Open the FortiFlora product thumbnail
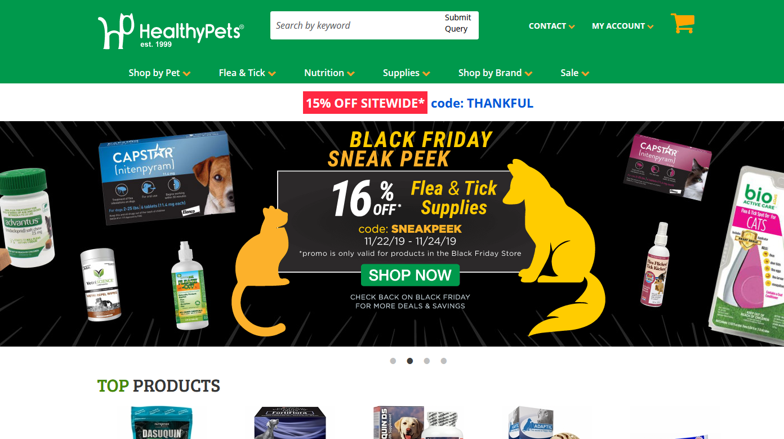Screen dimensions: 784x439 tap(290, 423)
